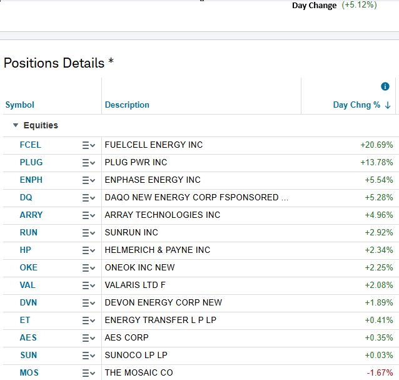Screen dimensions: 399x380
Task: Click the -1.67% day change value
Action: 380,373
